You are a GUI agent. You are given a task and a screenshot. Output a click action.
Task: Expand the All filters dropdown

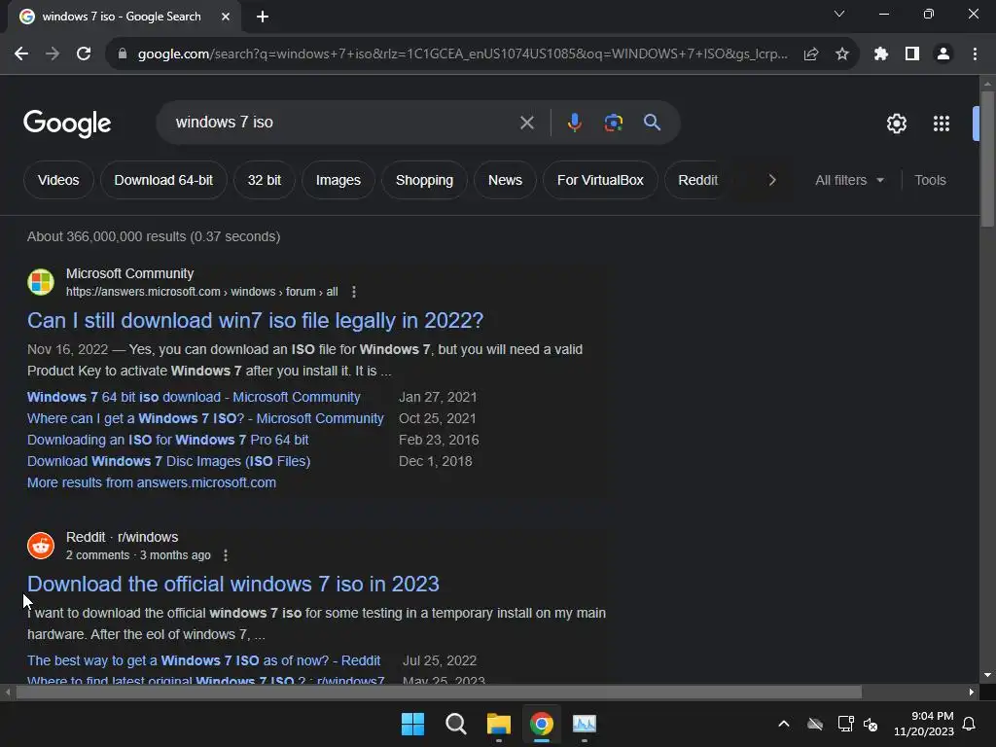click(849, 180)
